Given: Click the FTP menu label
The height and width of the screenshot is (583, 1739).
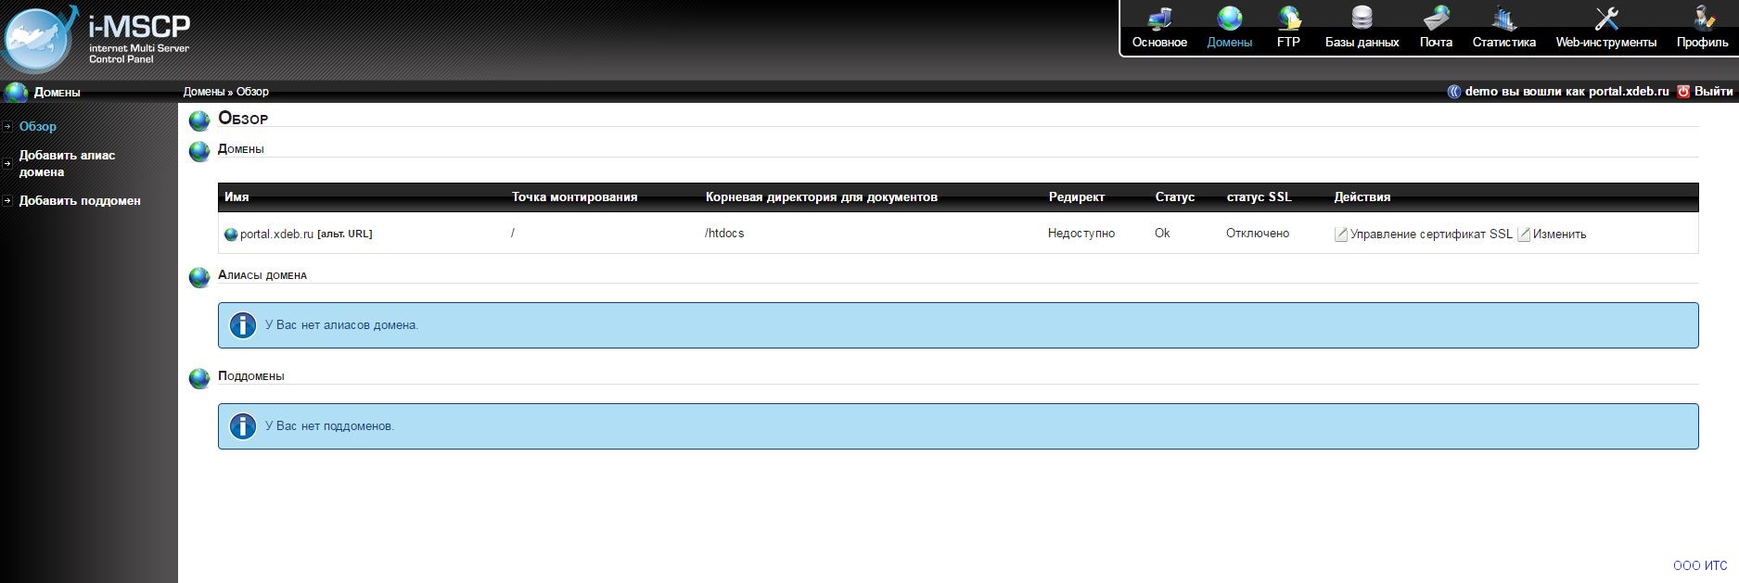Looking at the screenshot, I should [x=1288, y=43].
